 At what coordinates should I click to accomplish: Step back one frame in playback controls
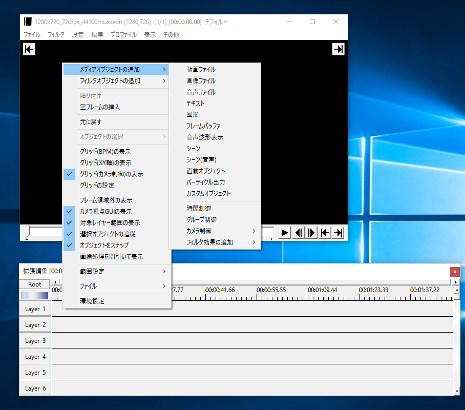click(x=299, y=233)
